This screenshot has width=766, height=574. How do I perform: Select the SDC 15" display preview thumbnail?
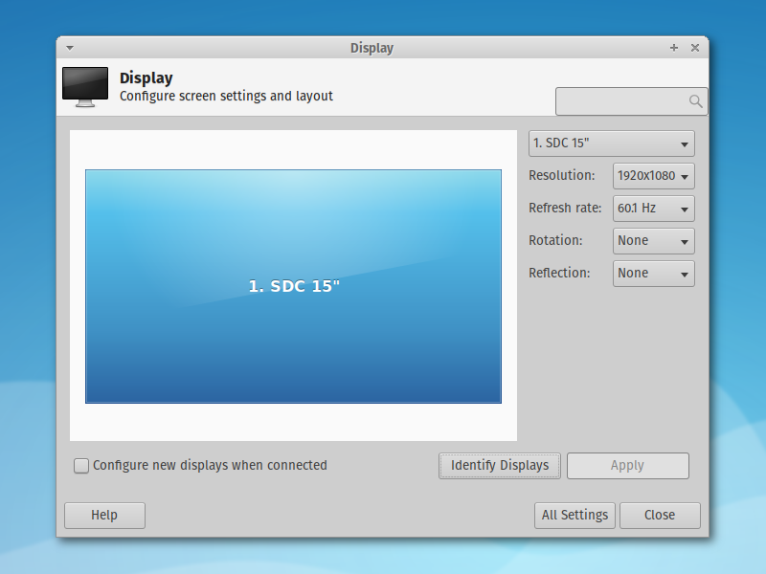coord(293,285)
